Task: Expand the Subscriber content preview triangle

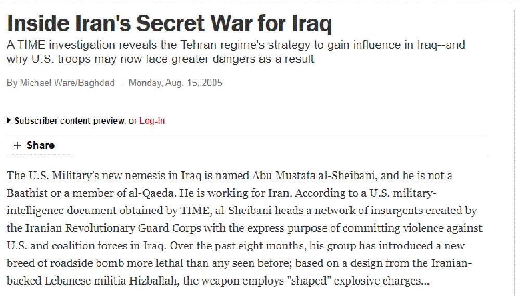Action: point(9,120)
